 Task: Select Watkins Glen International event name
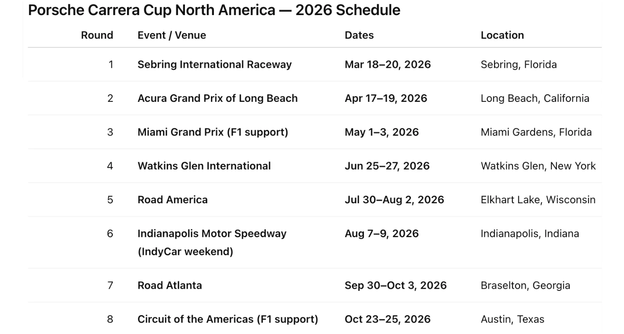tap(204, 166)
